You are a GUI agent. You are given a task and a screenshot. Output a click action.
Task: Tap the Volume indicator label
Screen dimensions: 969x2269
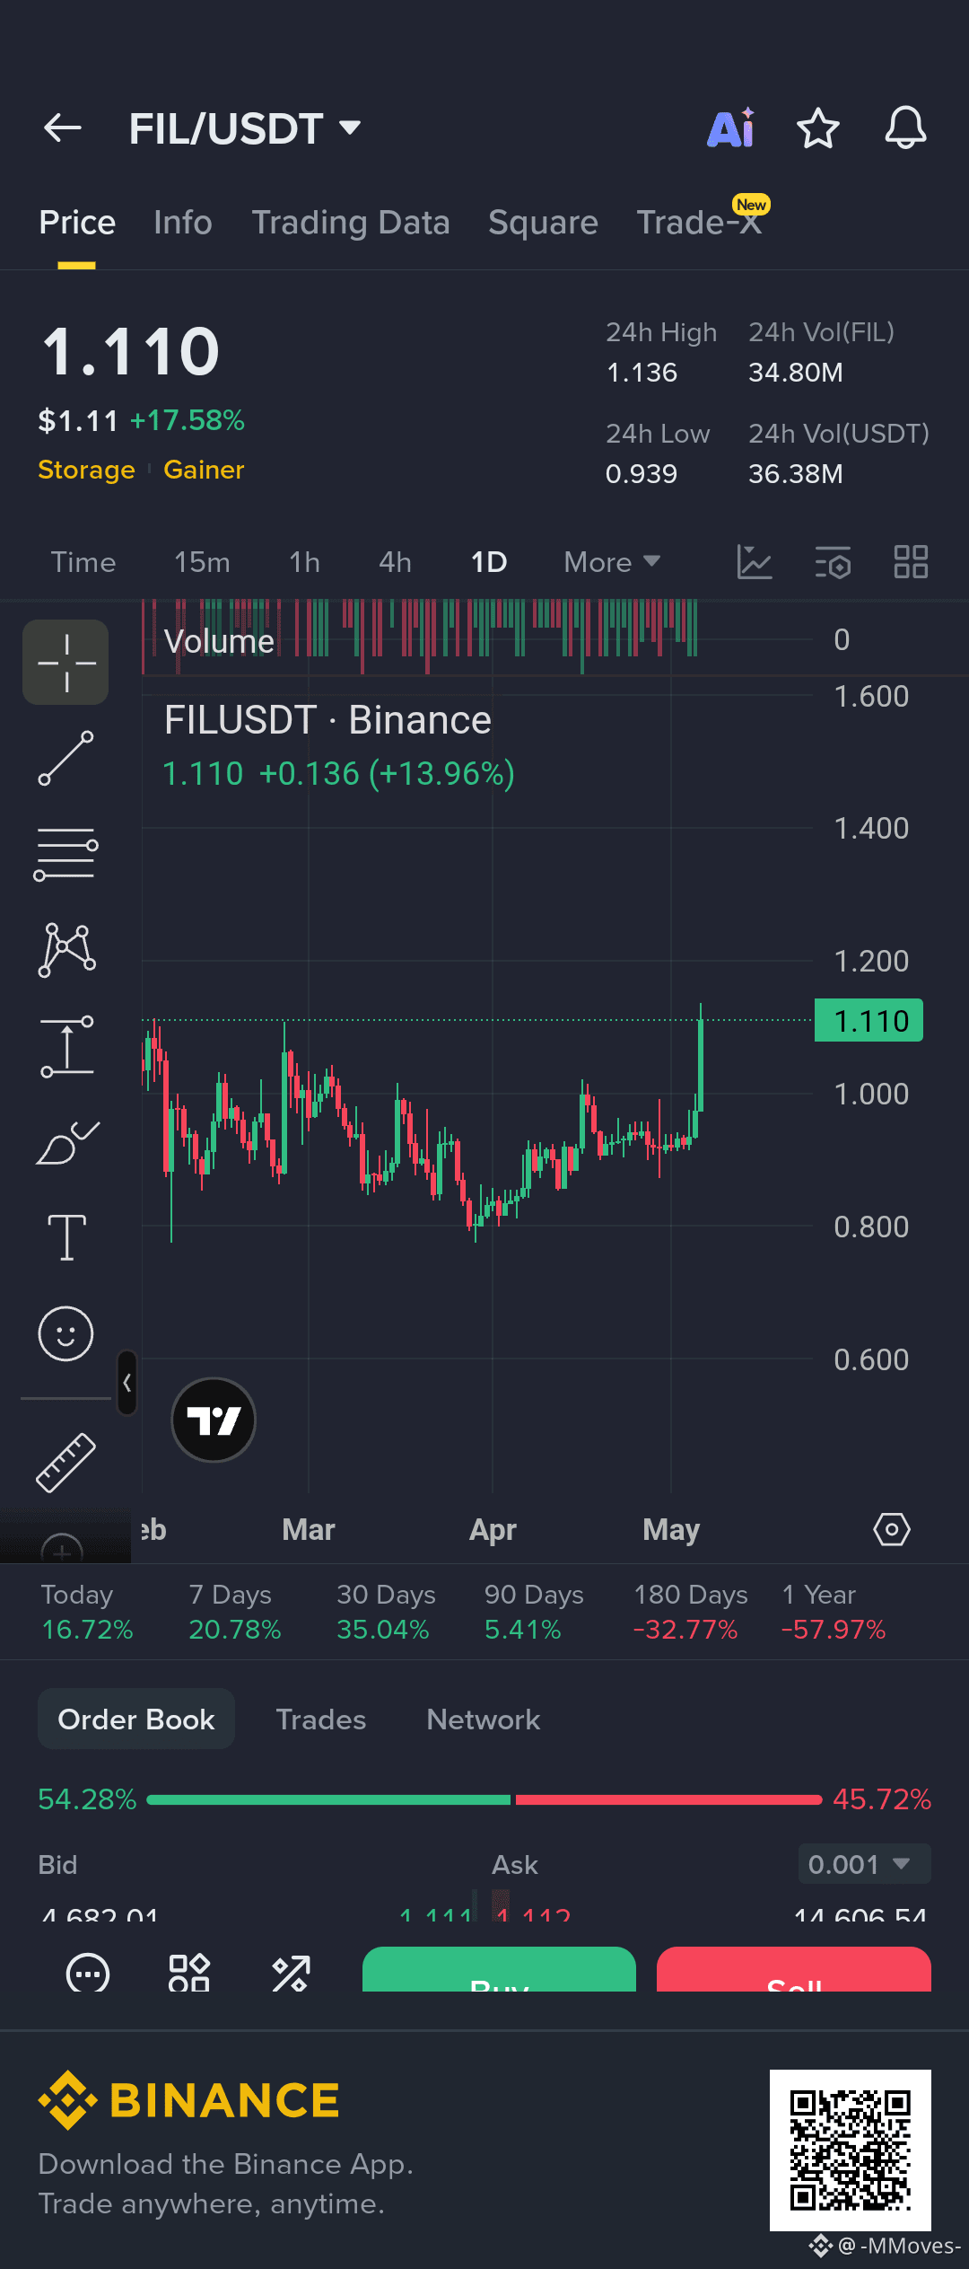[219, 642]
